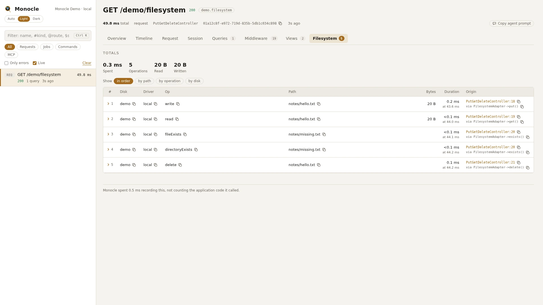Copy origin PutGetDeleteController:21
Screen dimensions: 543x305
519,163
